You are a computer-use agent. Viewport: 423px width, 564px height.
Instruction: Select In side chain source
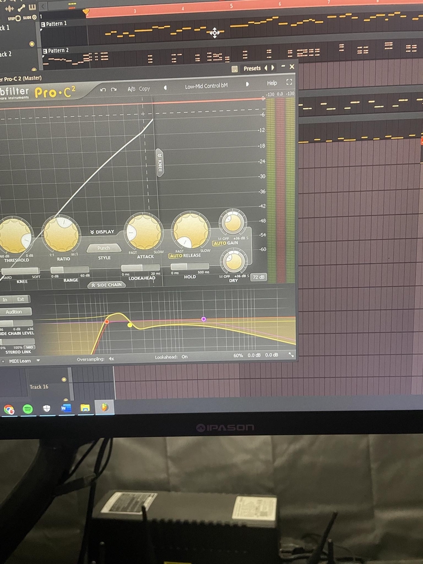point(5,300)
